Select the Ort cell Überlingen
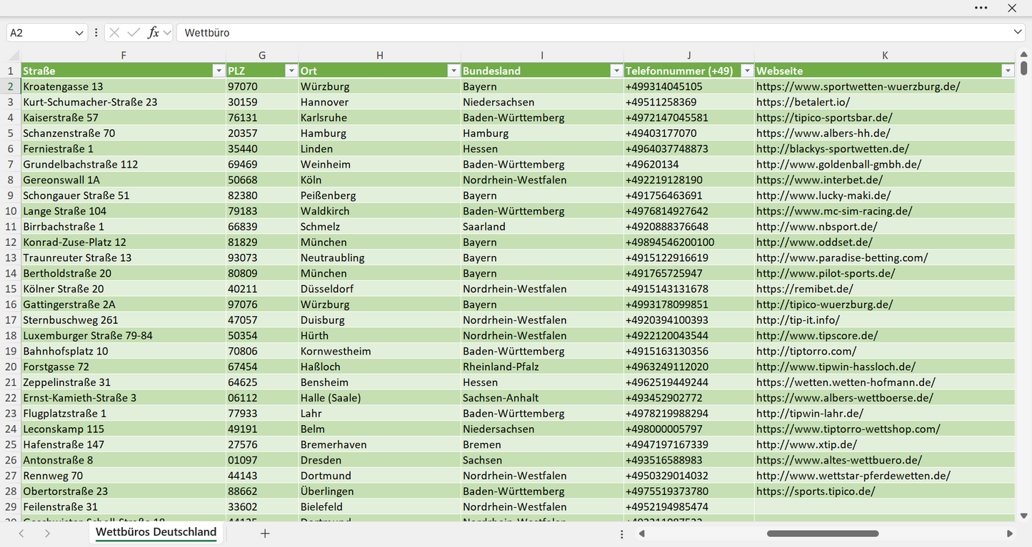Image resolution: width=1032 pixels, height=547 pixels. [x=380, y=491]
